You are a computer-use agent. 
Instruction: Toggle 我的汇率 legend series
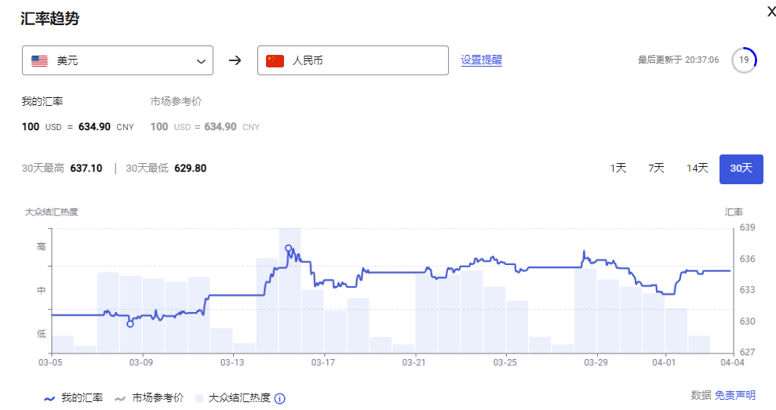pyautogui.click(x=74, y=398)
